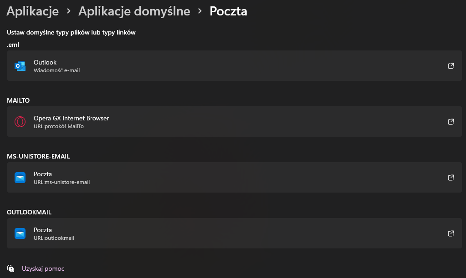Select the 'Opera GX Internet Browser' label

[71, 118]
